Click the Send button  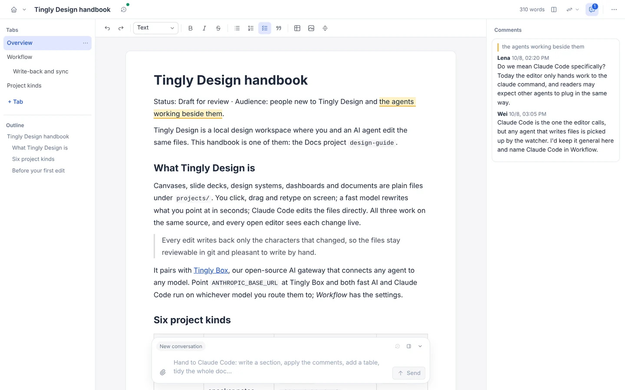pyautogui.click(x=409, y=373)
